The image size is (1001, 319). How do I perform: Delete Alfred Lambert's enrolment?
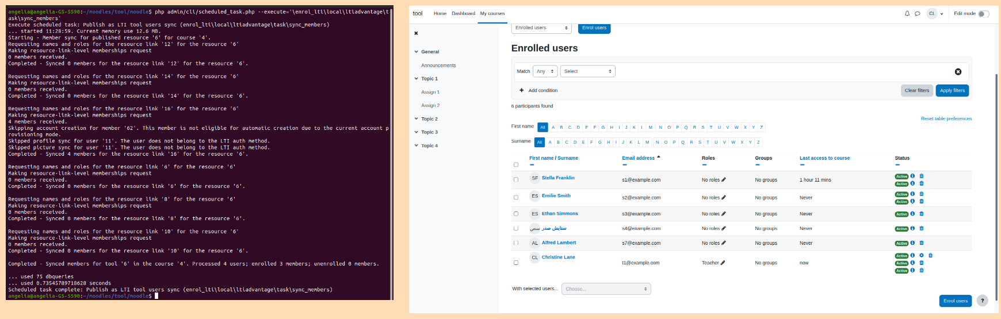click(921, 243)
